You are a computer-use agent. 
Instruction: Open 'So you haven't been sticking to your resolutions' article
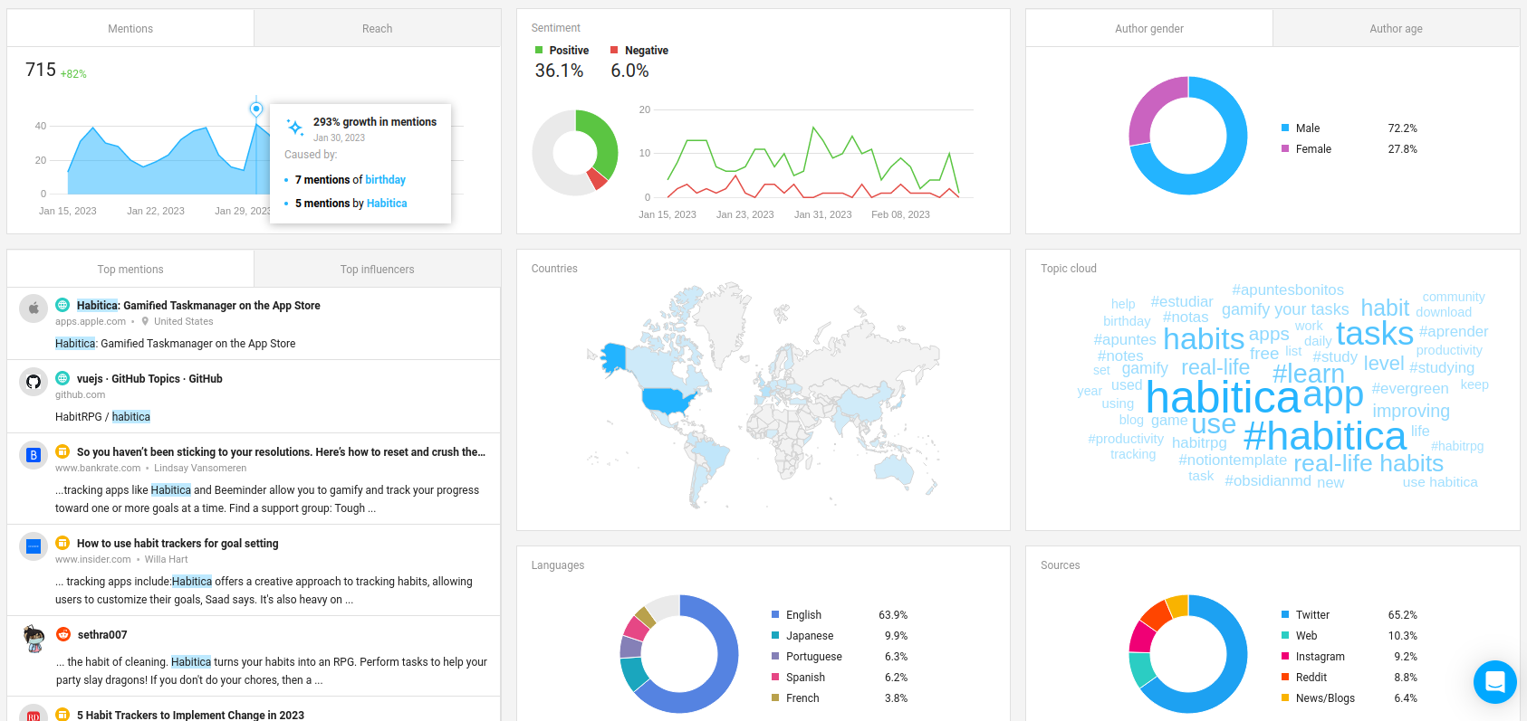click(x=281, y=451)
